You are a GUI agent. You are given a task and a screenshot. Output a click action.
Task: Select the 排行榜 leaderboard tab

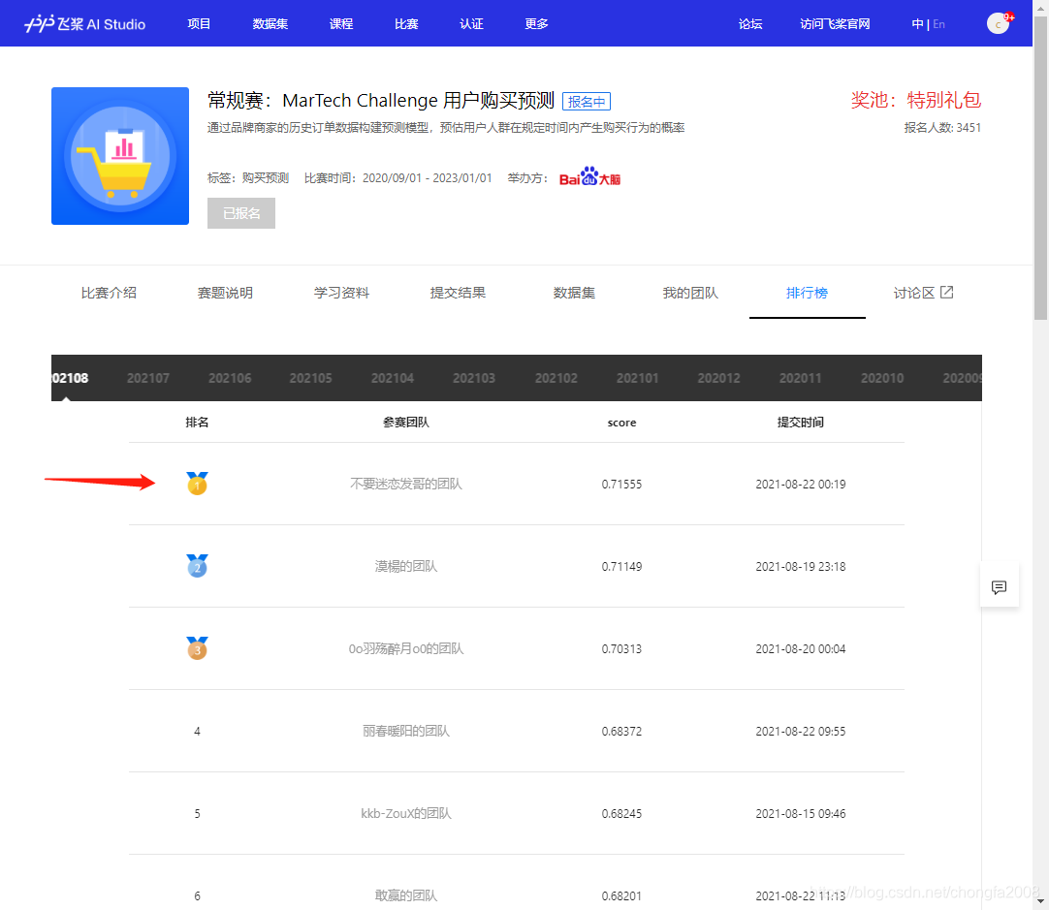(807, 293)
